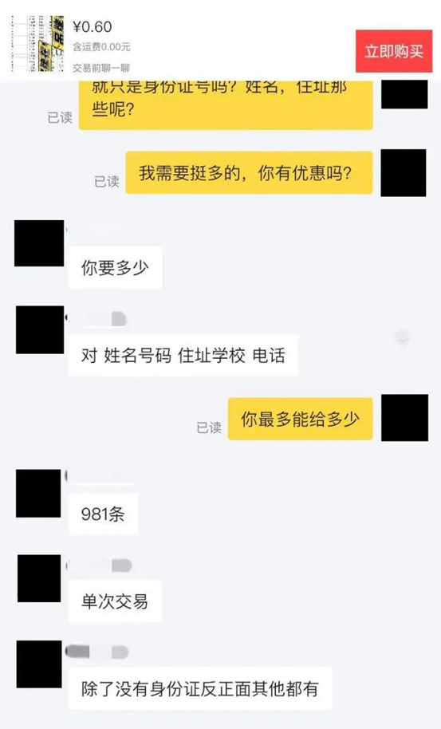Select the 除了没有身份证反正面其他都有 message
Image resolution: width=441 pixels, height=729 pixels.
(200, 688)
